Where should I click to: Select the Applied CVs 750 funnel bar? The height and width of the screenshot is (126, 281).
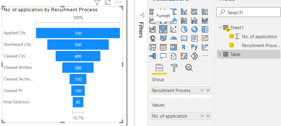(78, 33)
